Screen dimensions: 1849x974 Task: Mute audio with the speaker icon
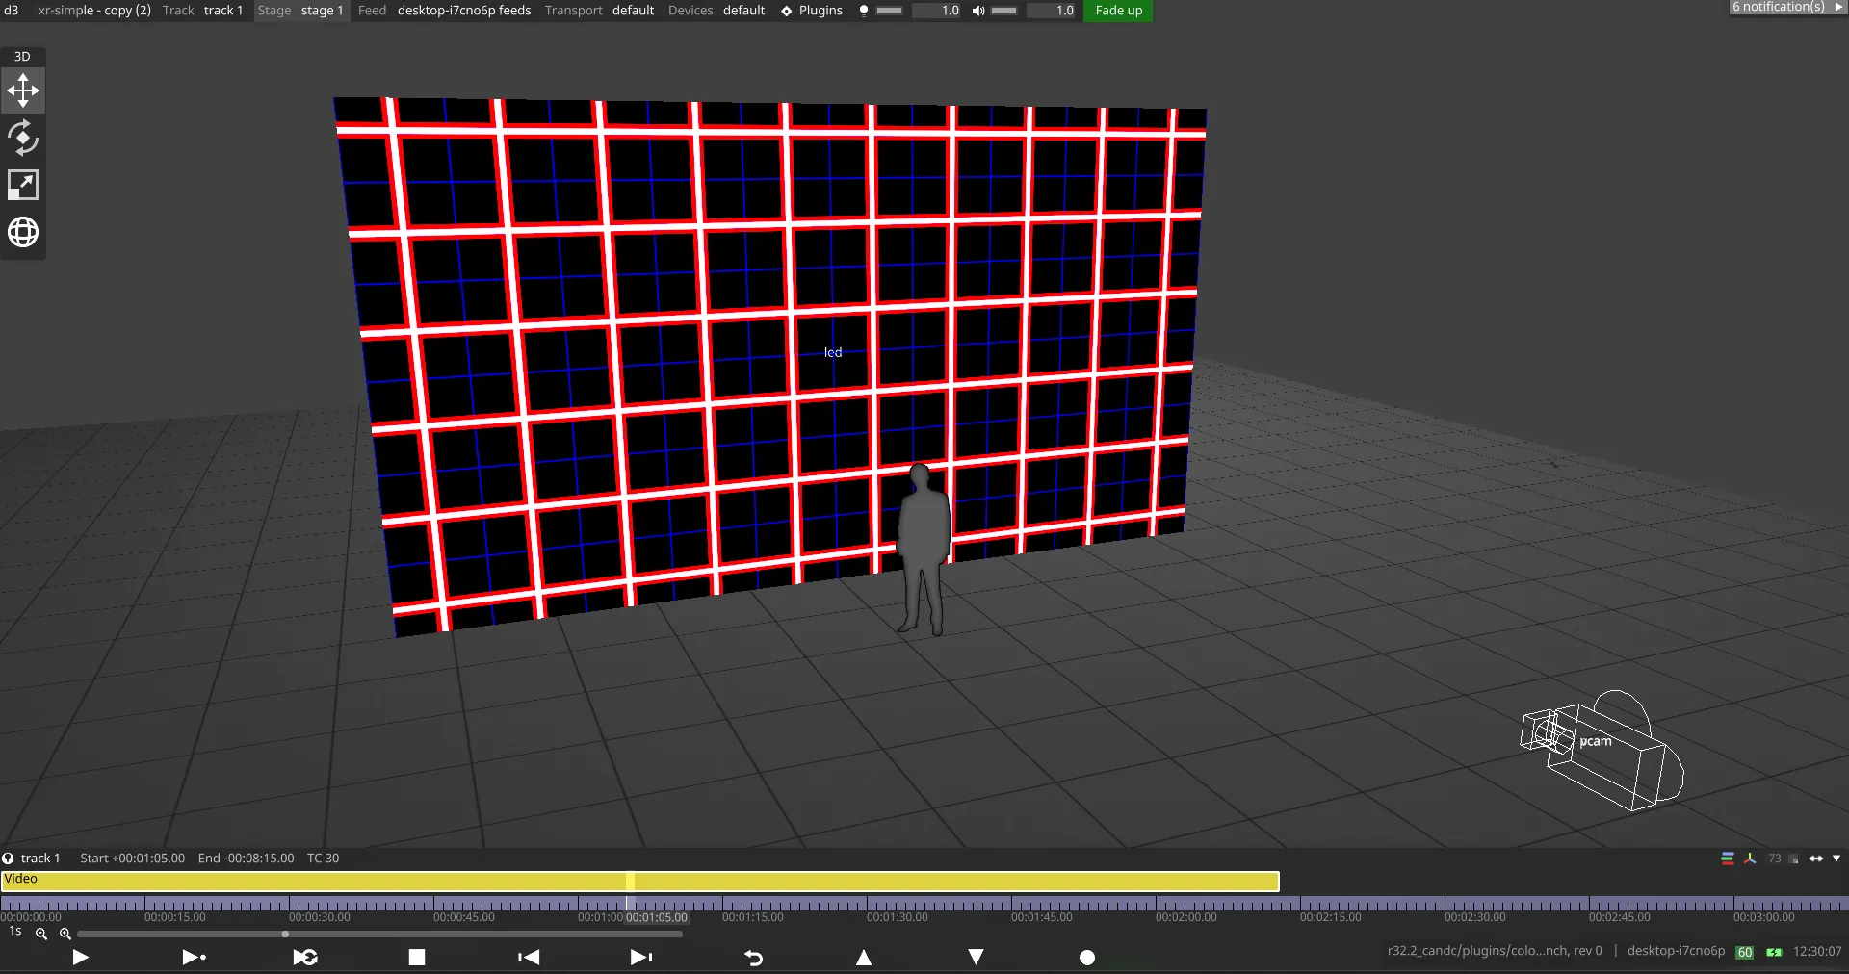(977, 11)
